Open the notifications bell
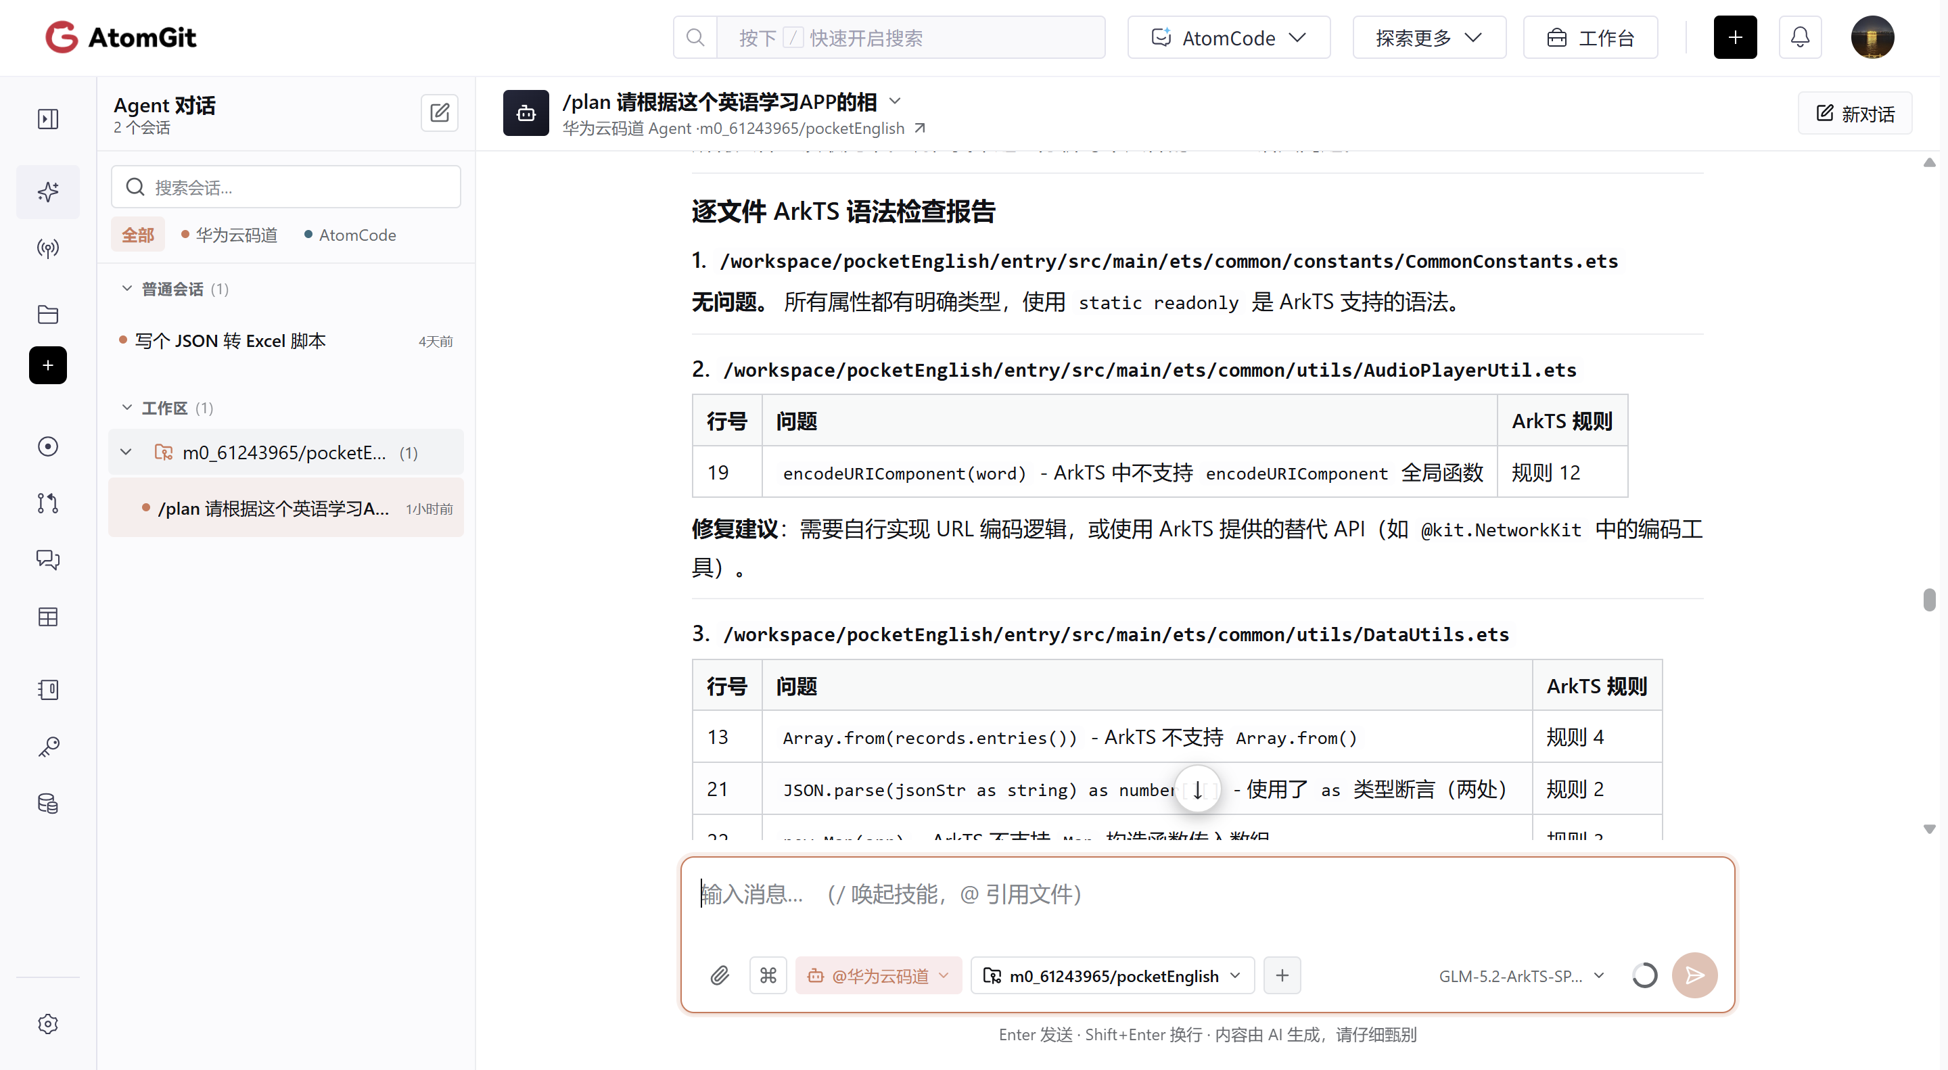This screenshot has width=1948, height=1070. [1800, 37]
